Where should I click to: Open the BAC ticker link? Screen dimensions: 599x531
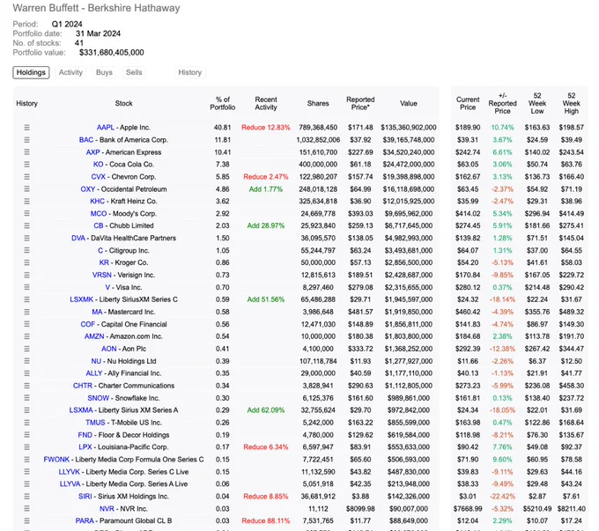(x=86, y=140)
